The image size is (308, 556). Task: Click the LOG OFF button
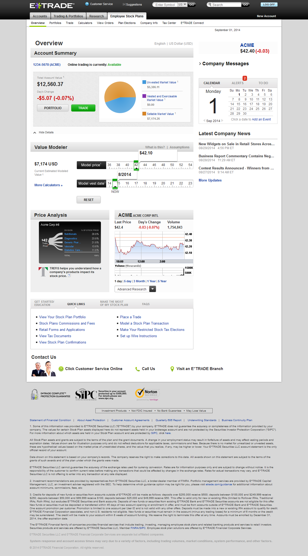pyautogui.click(x=269, y=4)
